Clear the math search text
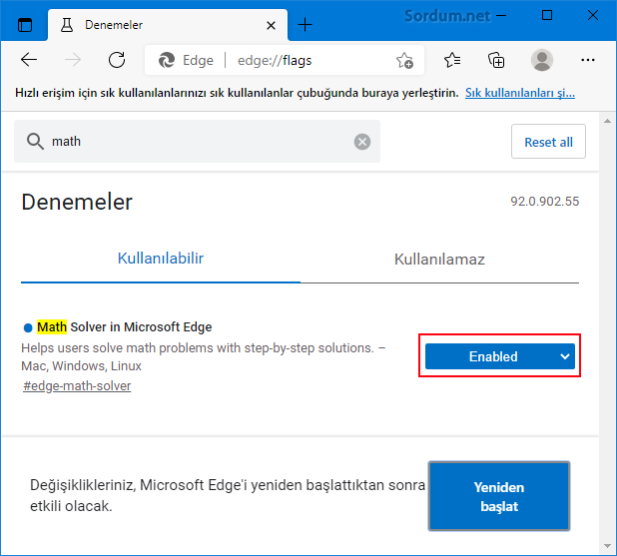Viewport: 617px width, 556px height. (362, 142)
